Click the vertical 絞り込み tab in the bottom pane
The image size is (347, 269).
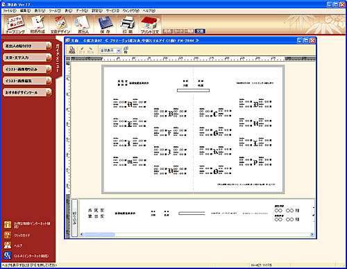click(x=74, y=218)
